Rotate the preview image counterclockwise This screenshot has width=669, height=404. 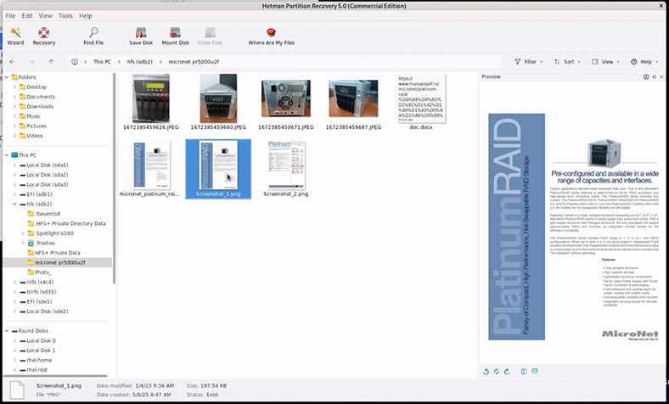[486, 371]
